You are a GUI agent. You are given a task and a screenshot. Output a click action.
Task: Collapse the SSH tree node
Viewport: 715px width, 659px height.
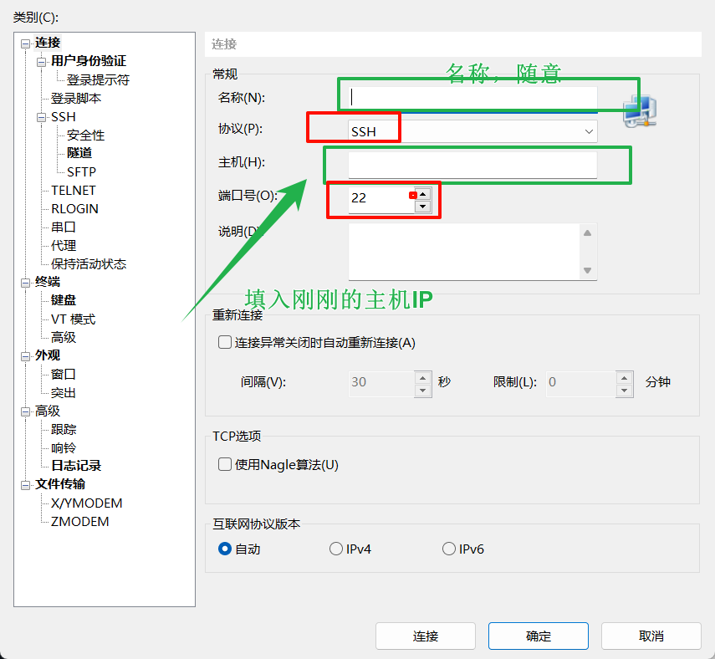click(42, 117)
